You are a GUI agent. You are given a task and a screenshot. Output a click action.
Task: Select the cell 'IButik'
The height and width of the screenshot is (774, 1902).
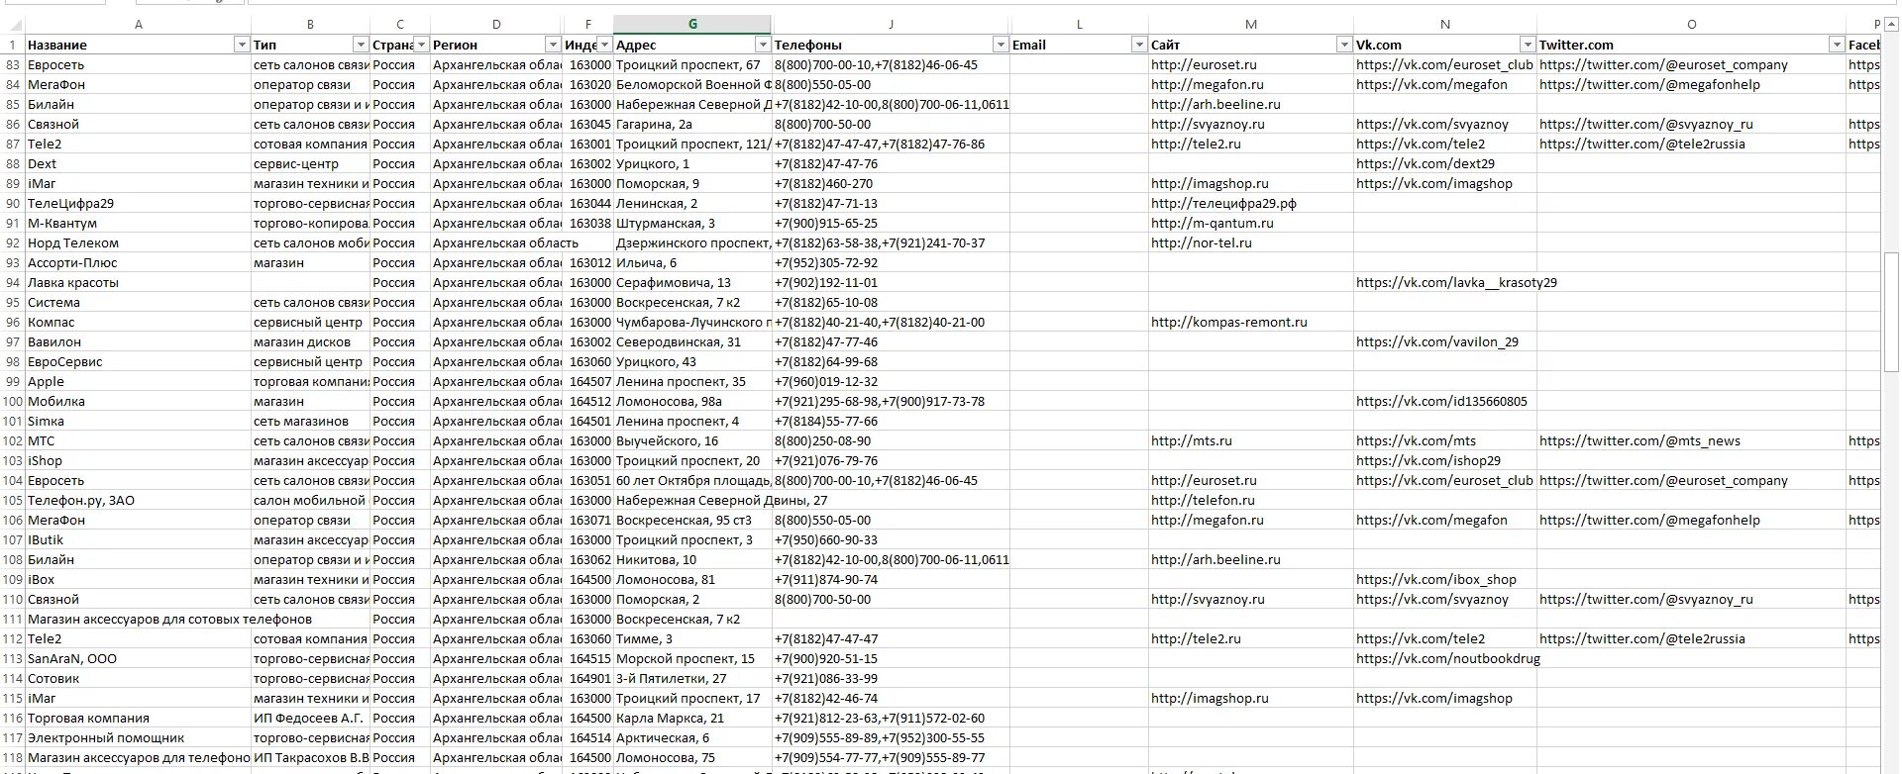[x=138, y=539]
